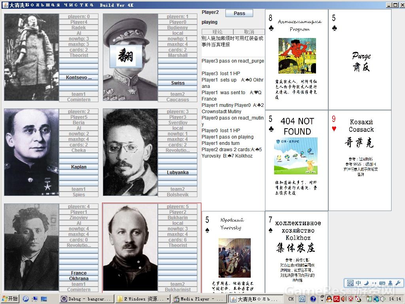Click the 取消 button
Viewport: 405px width, 304px height.
(x=249, y=32)
